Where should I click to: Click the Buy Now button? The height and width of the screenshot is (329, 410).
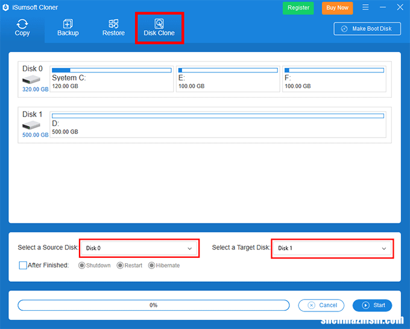coord(337,8)
